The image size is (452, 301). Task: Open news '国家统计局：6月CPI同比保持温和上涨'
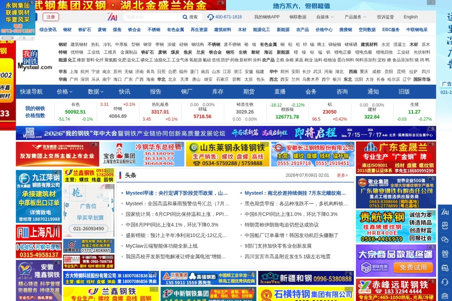tap(177, 214)
